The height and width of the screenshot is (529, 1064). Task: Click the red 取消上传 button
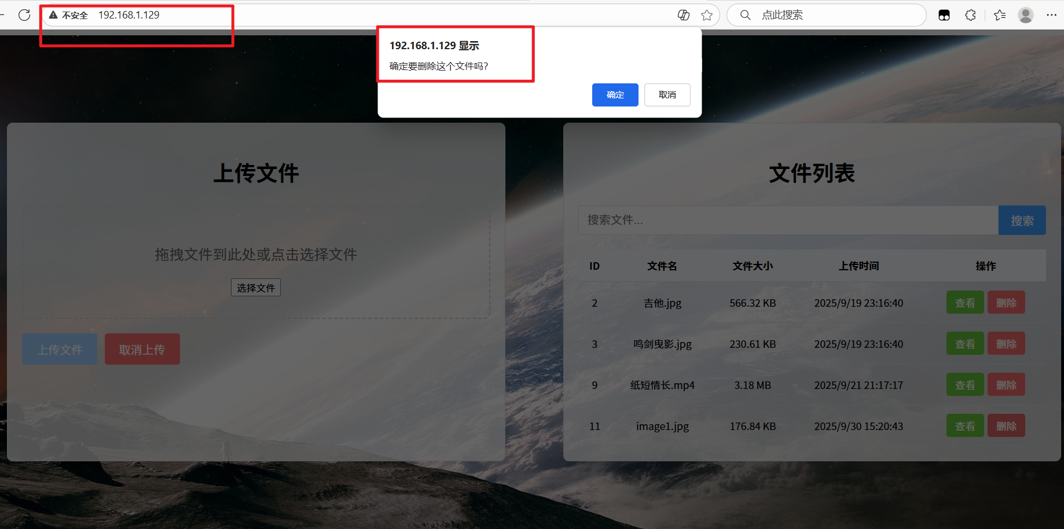142,349
